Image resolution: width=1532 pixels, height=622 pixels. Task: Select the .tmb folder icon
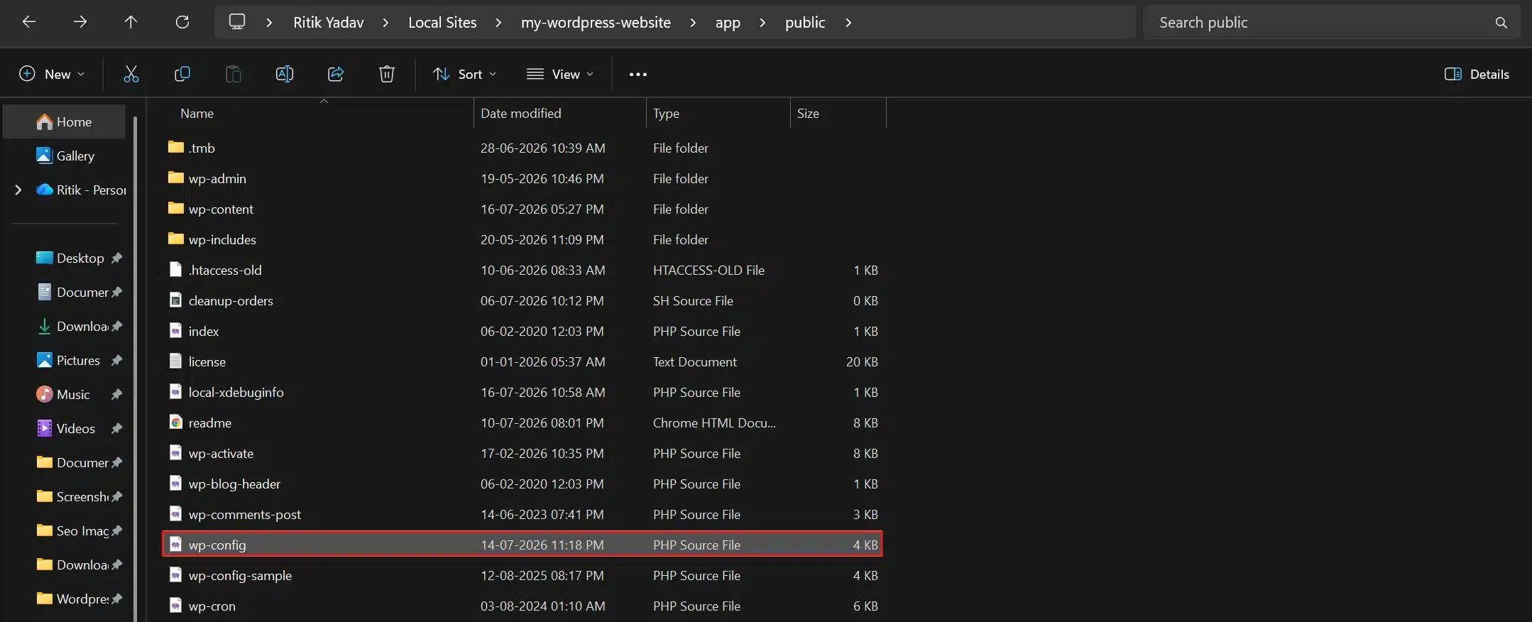(175, 147)
